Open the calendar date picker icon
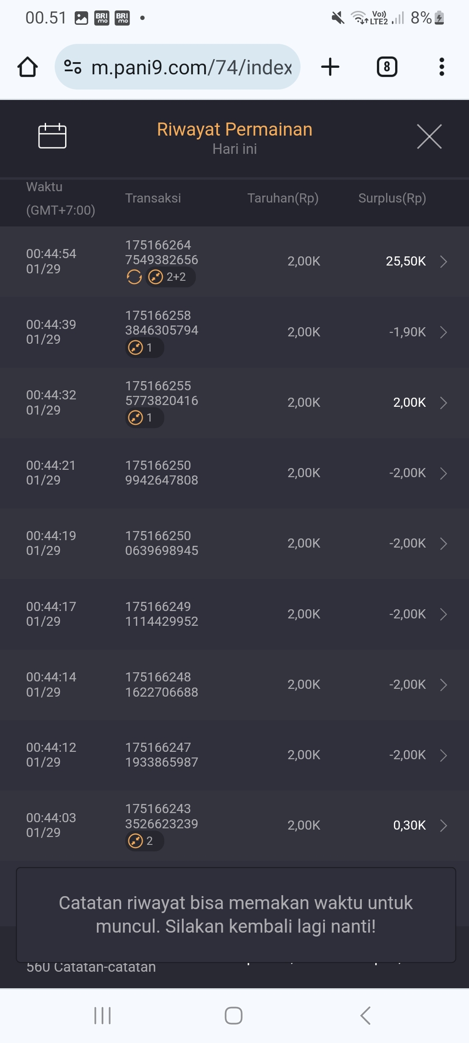Screen dimensions: 469x1043 [52, 136]
